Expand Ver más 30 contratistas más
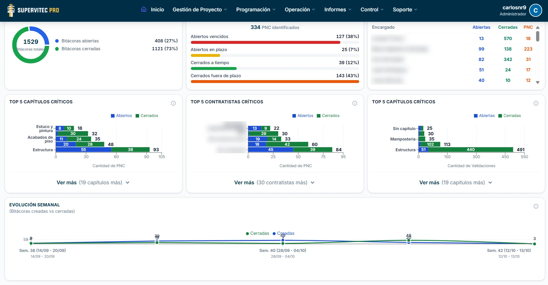Image resolution: width=548 pixels, height=285 pixels. 274,183
